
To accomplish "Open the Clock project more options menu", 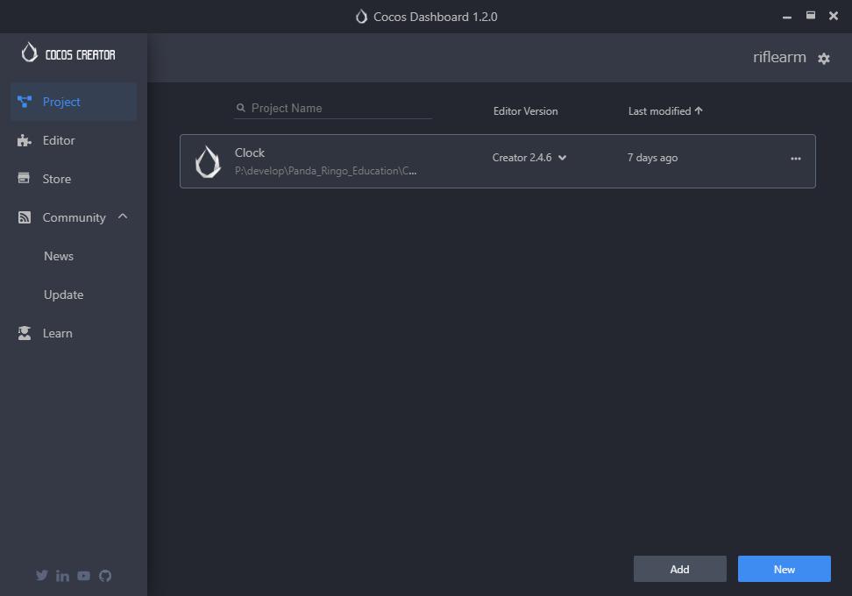I will point(796,159).
